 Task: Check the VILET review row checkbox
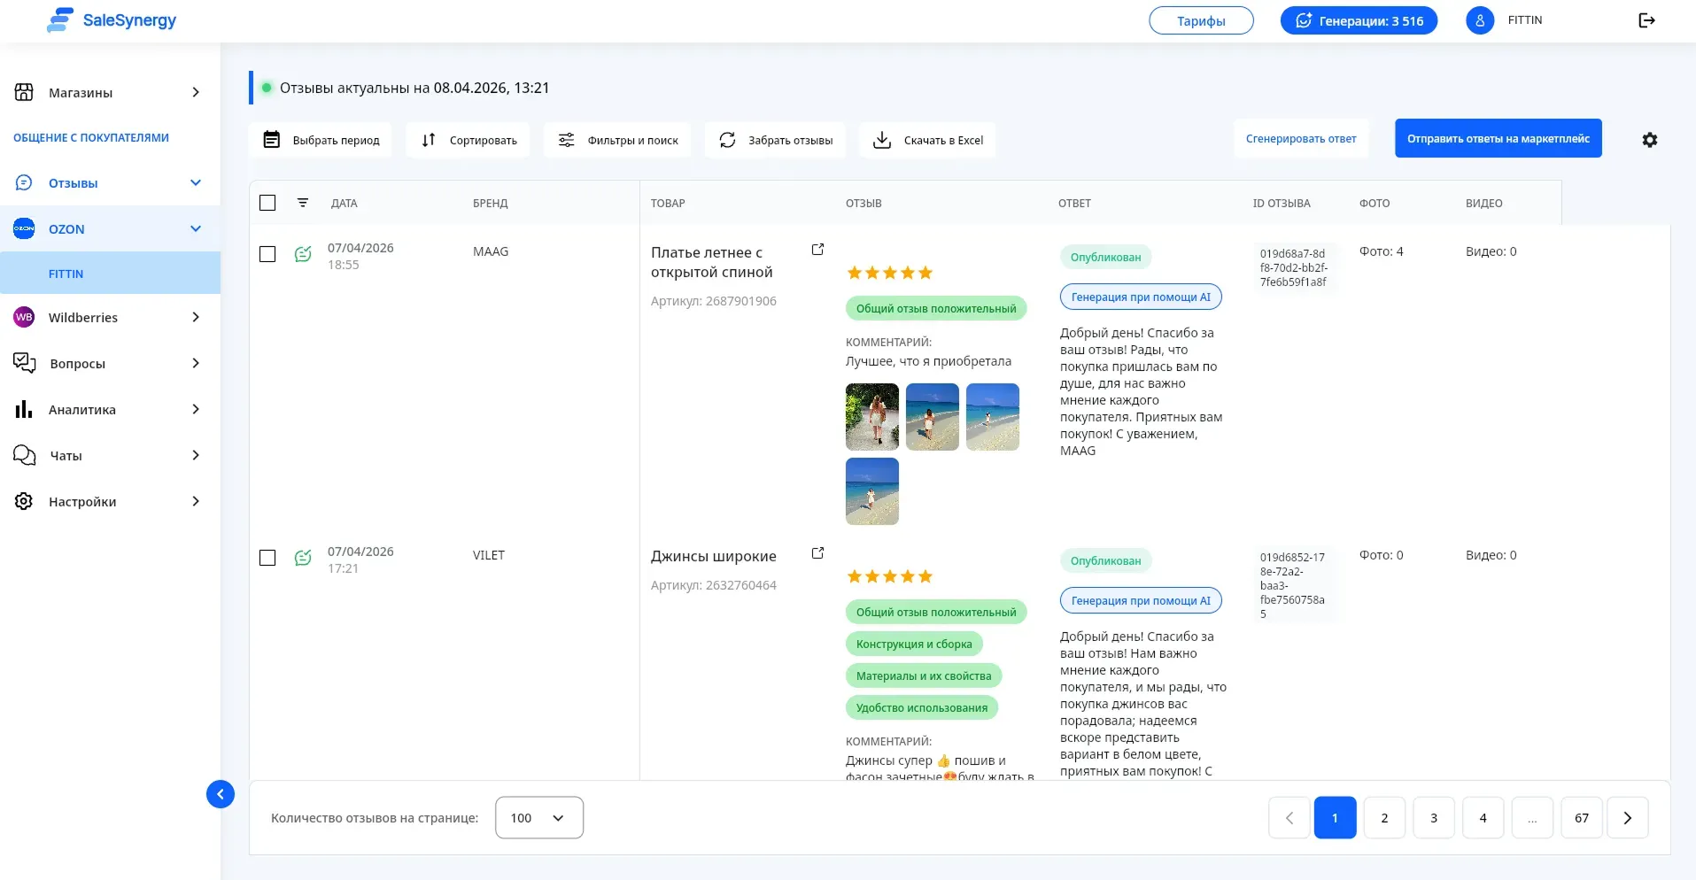tap(267, 558)
